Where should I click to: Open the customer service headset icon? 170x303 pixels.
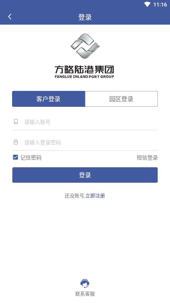click(85, 283)
